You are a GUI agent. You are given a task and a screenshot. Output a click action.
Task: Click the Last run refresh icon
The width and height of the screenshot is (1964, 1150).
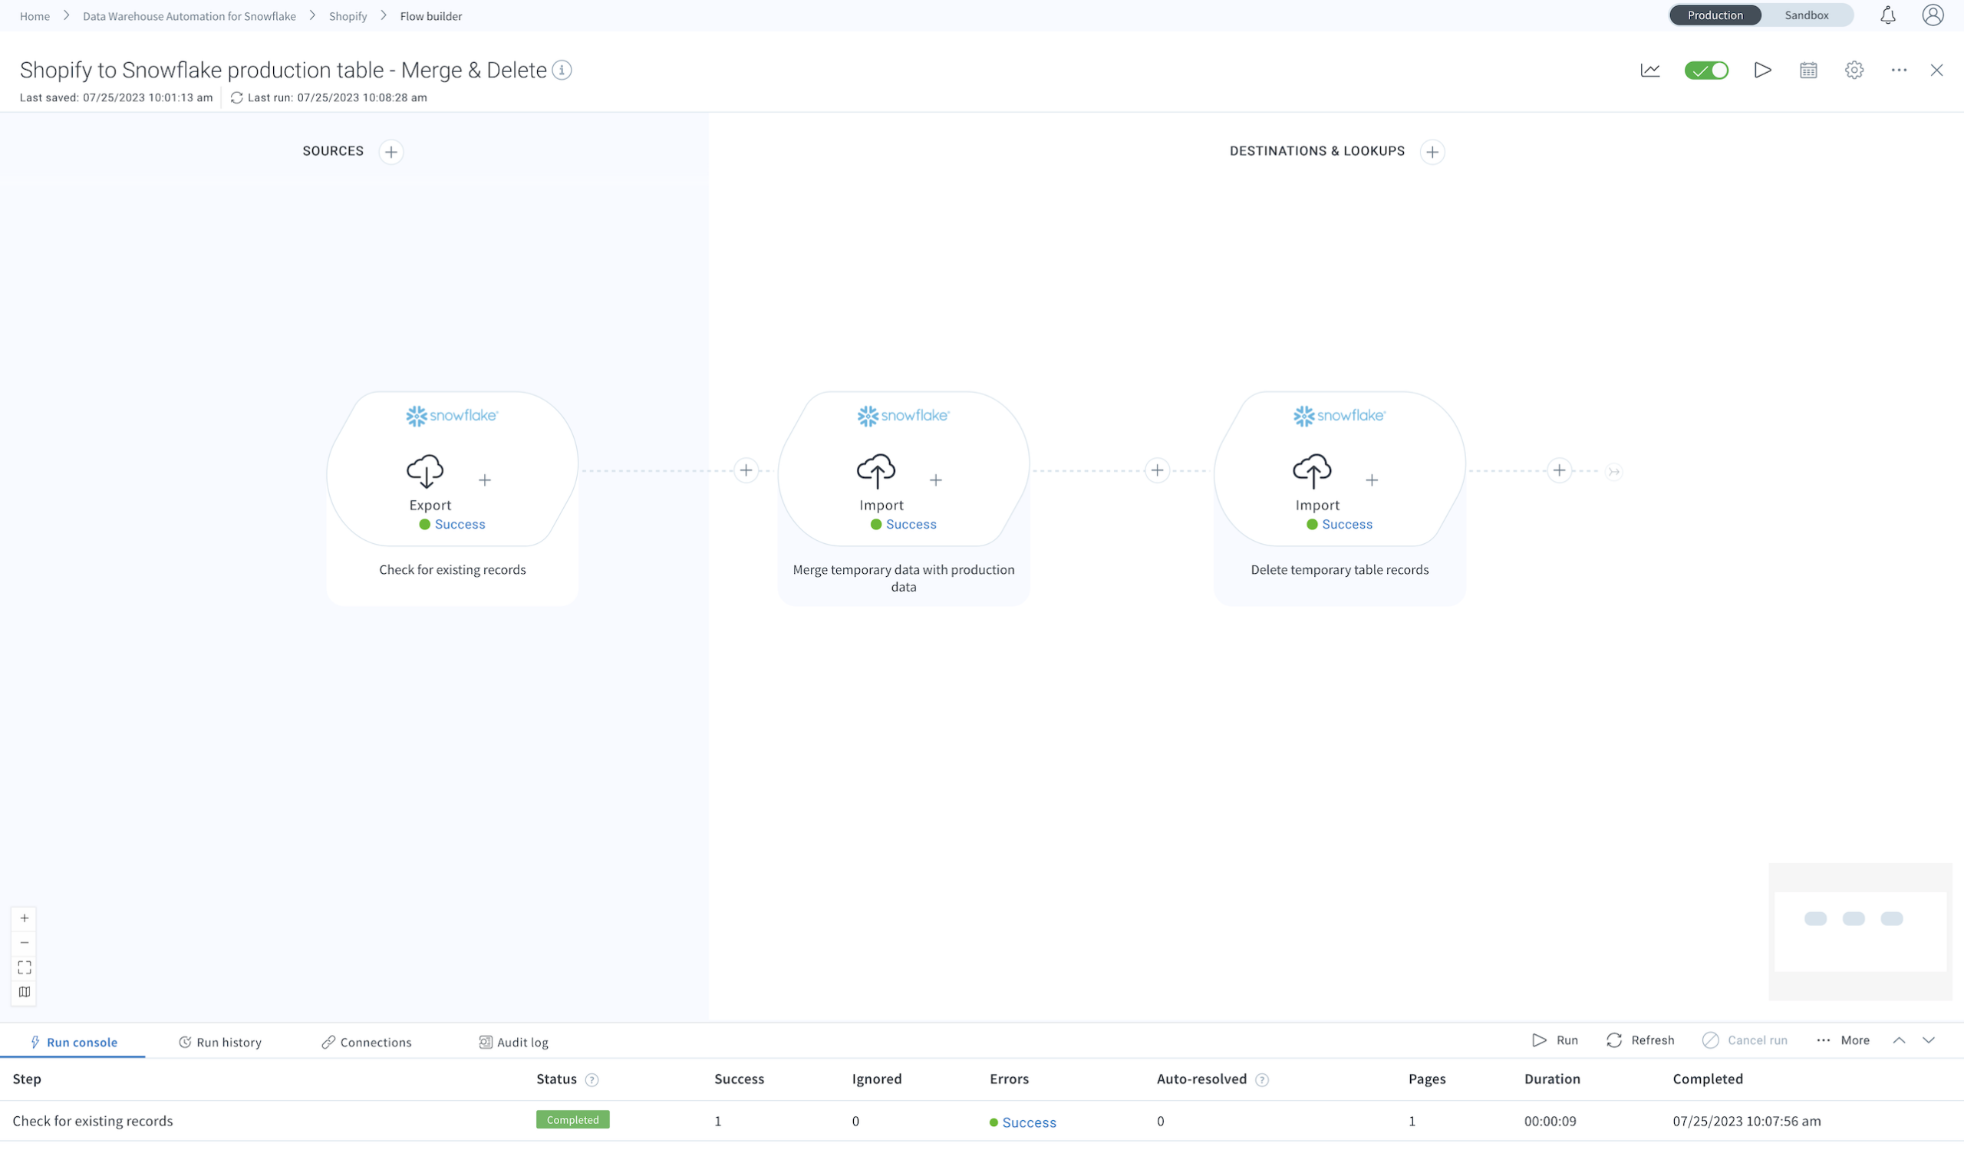[x=237, y=98]
